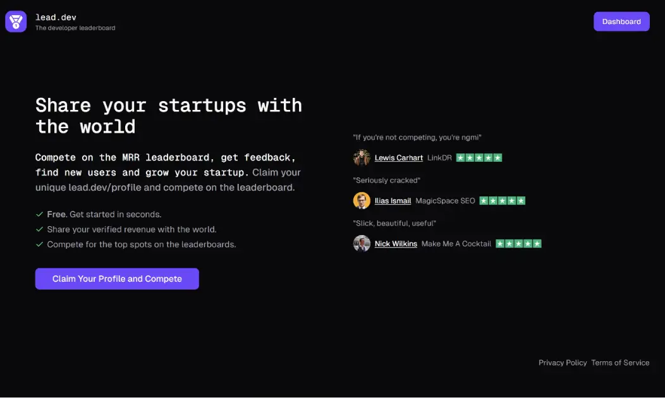Open the Dashboard page
This screenshot has width=665, height=398.
pyautogui.click(x=621, y=21)
